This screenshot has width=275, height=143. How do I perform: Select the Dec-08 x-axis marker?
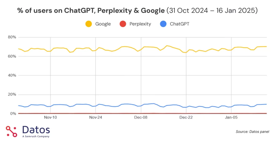[141, 117]
